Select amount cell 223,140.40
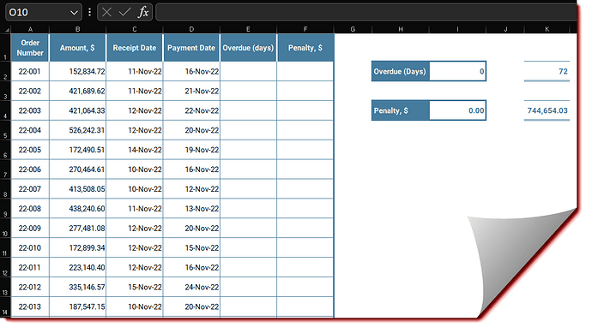 click(78, 267)
